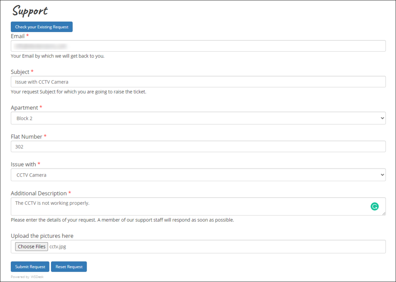Click Choose Files to attach pictures

31,246
